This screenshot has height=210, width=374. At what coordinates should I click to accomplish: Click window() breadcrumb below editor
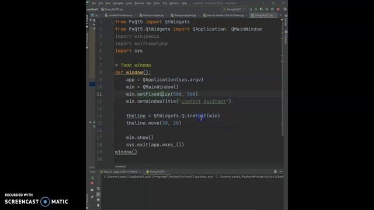120,166
